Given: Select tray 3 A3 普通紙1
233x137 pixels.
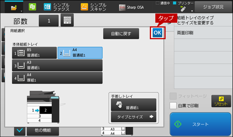Looking at the screenshot, I should pyautogui.click(x=57, y=65).
